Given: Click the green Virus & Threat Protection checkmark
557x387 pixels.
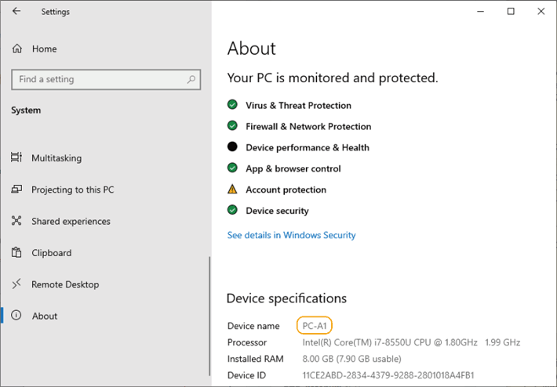Looking at the screenshot, I should pyautogui.click(x=232, y=105).
